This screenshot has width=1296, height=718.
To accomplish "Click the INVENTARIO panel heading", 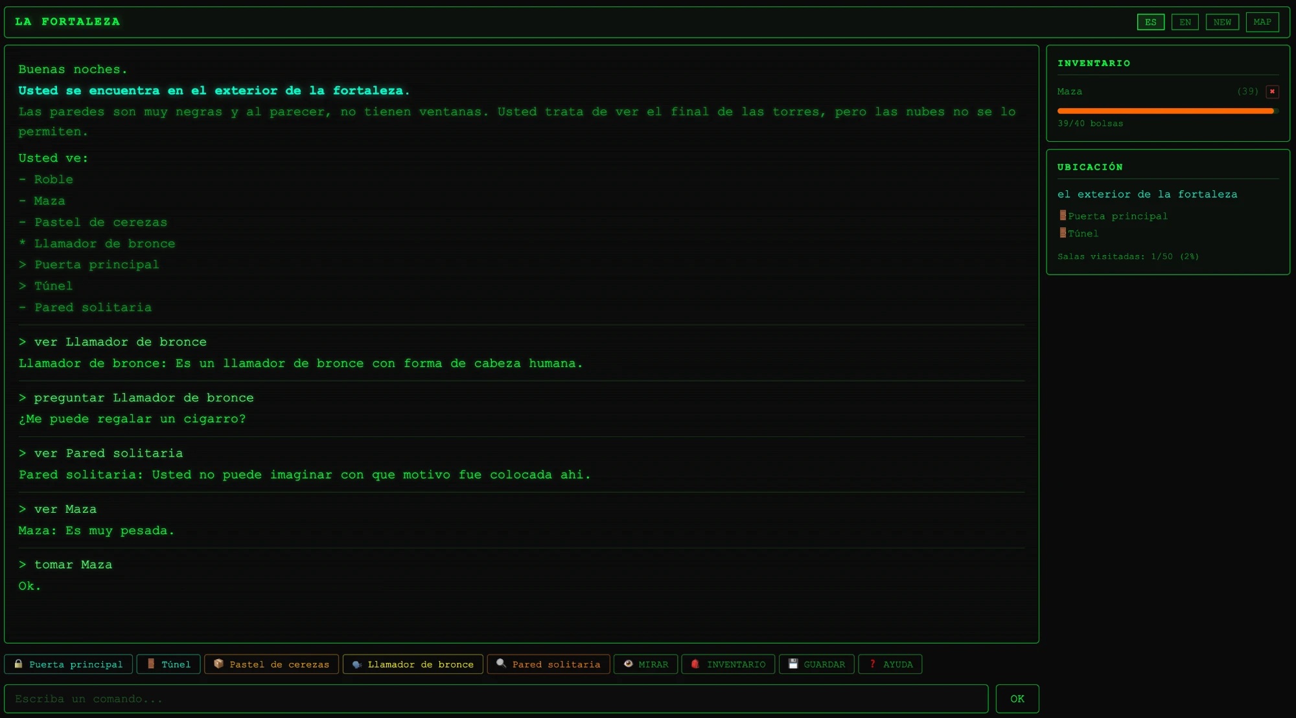I will point(1094,63).
